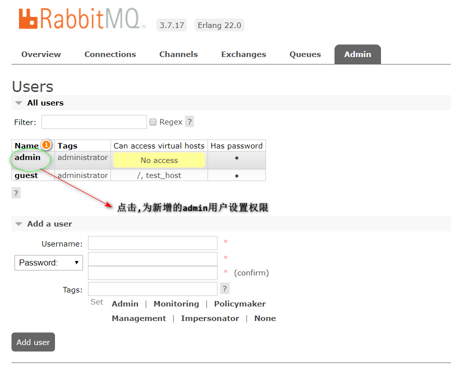Open the admin user link
Viewport: 451px width, 366px height.
[x=27, y=157]
